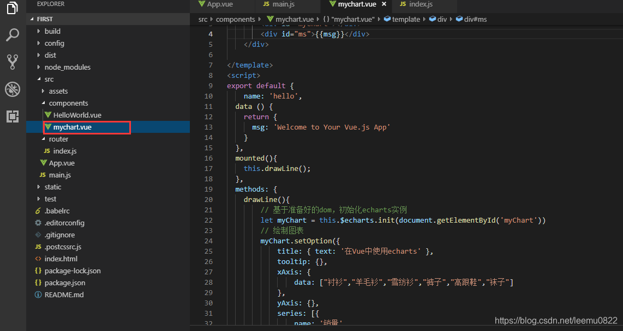Viewport: 623px width, 331px height.
Task: Click the "mychart.vue" object breadcrumb
Action: (x=352, y=19)
